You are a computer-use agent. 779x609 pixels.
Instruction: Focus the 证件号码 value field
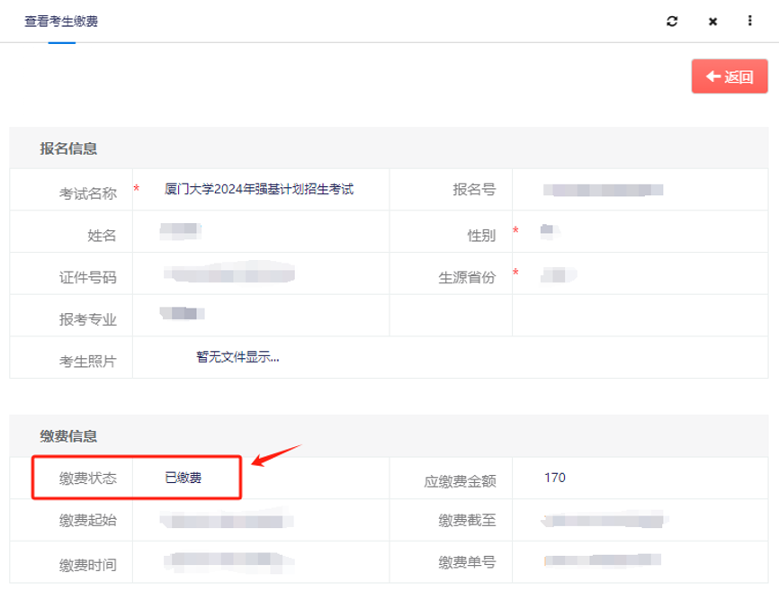click(x=229, y=274)
